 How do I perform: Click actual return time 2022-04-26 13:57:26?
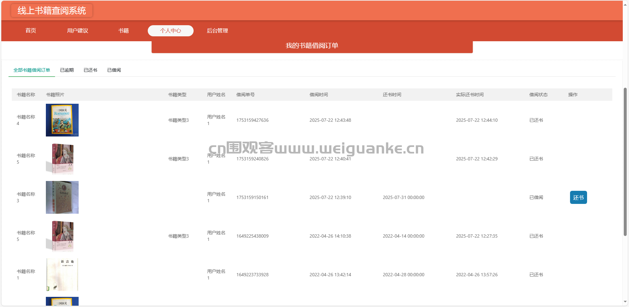tap(477, 275)
